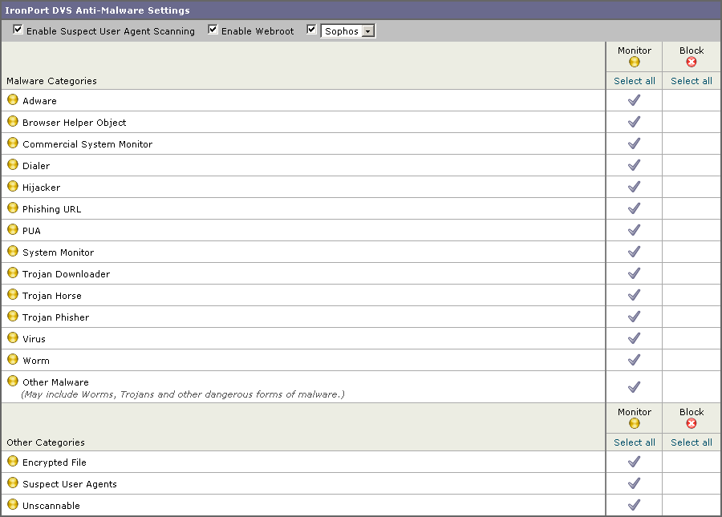Select all Block for Other Categories
Viewport: 722px width, 517px height.
692,442
